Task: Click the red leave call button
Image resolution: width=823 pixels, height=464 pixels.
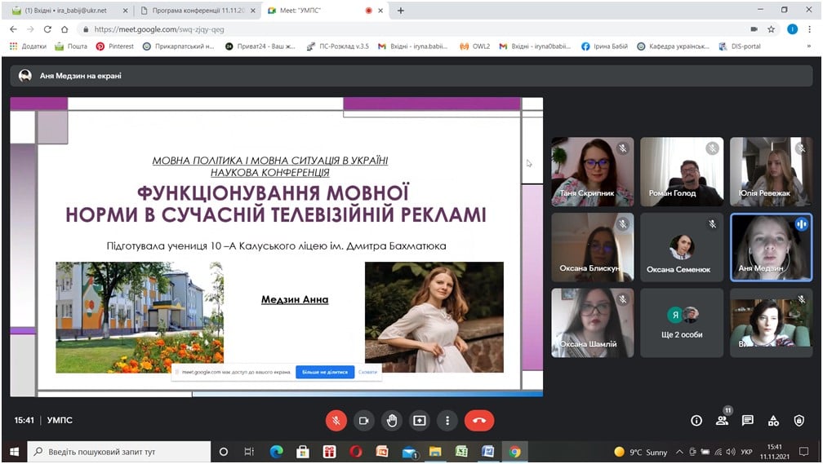Action: 478,421
